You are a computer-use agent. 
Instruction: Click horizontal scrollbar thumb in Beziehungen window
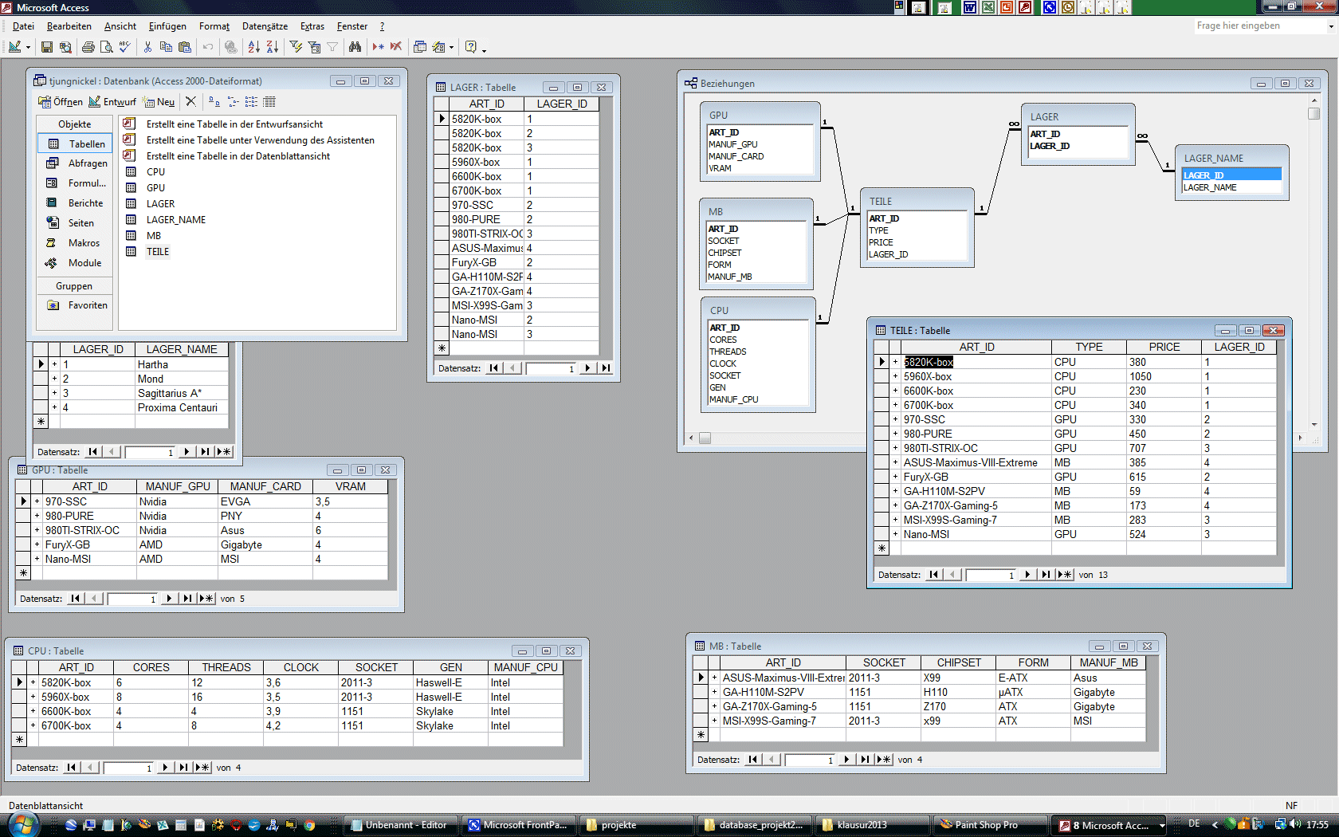pos(705,438)
